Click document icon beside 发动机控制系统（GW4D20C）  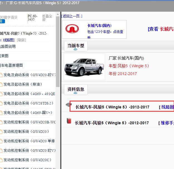(1, 160)
